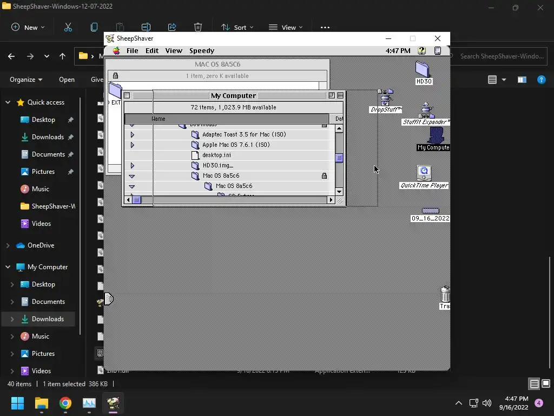The height and width of the screenshot is (416, 554).
Task: Click the vertical scroll up arrow in My Computer
Action: coord(339,128)
